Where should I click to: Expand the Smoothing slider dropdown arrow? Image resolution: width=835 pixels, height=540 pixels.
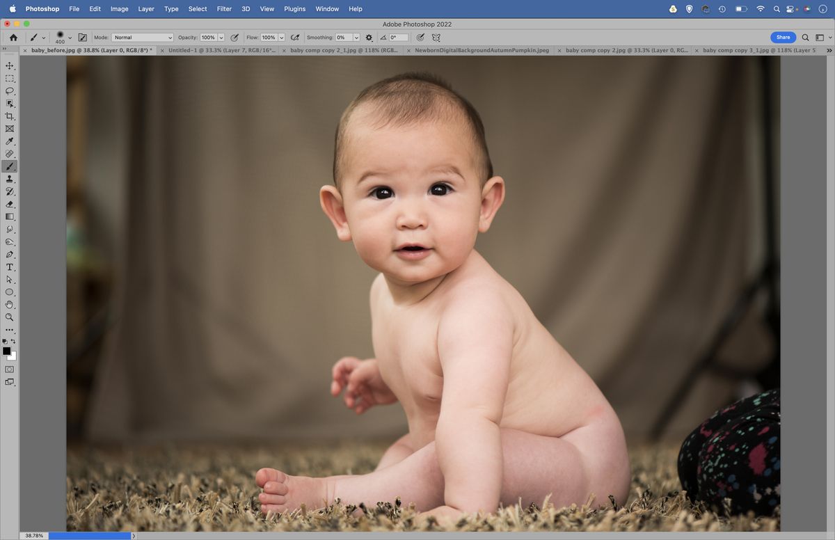356,38
